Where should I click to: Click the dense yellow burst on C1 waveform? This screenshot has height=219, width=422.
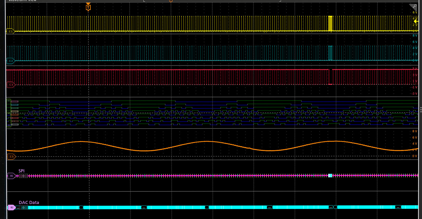[x=330, y=24]
